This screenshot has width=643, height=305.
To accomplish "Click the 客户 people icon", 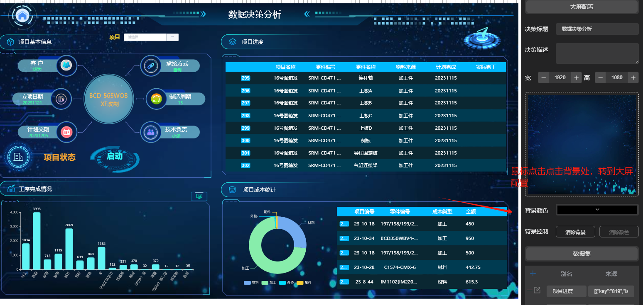I will point(66,65).
